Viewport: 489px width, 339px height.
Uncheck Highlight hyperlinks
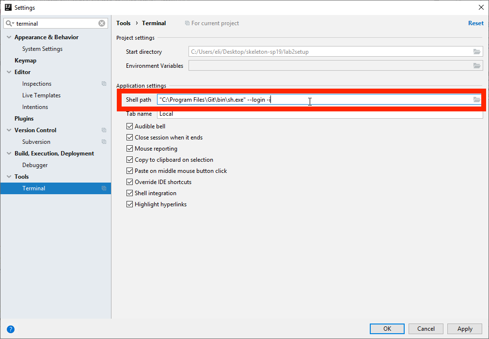point(129,204)
